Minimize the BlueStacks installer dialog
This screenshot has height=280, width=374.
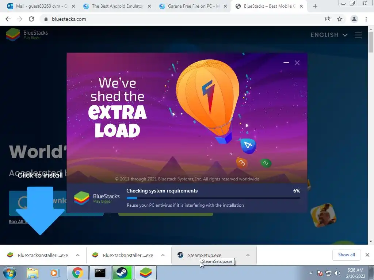click(286, 63)
